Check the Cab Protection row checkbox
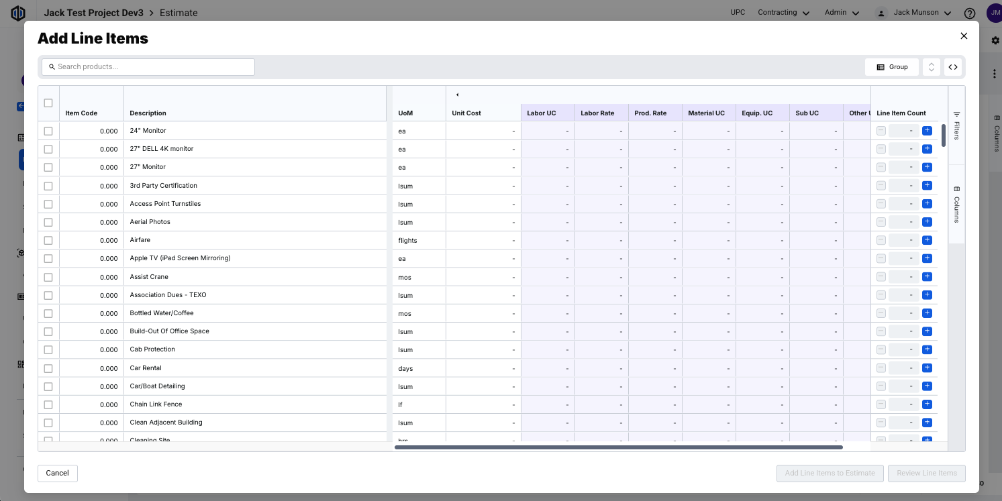1002x501 pixels. point(48,349)
